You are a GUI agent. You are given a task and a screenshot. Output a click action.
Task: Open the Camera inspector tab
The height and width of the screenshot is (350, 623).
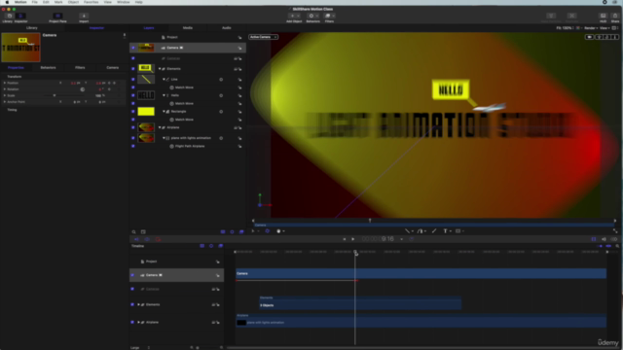tap(113, 68)
